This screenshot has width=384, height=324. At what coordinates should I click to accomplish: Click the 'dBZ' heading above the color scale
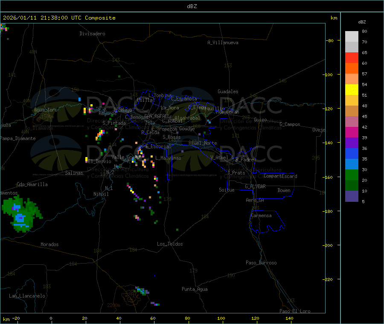(x=362, y=22)
